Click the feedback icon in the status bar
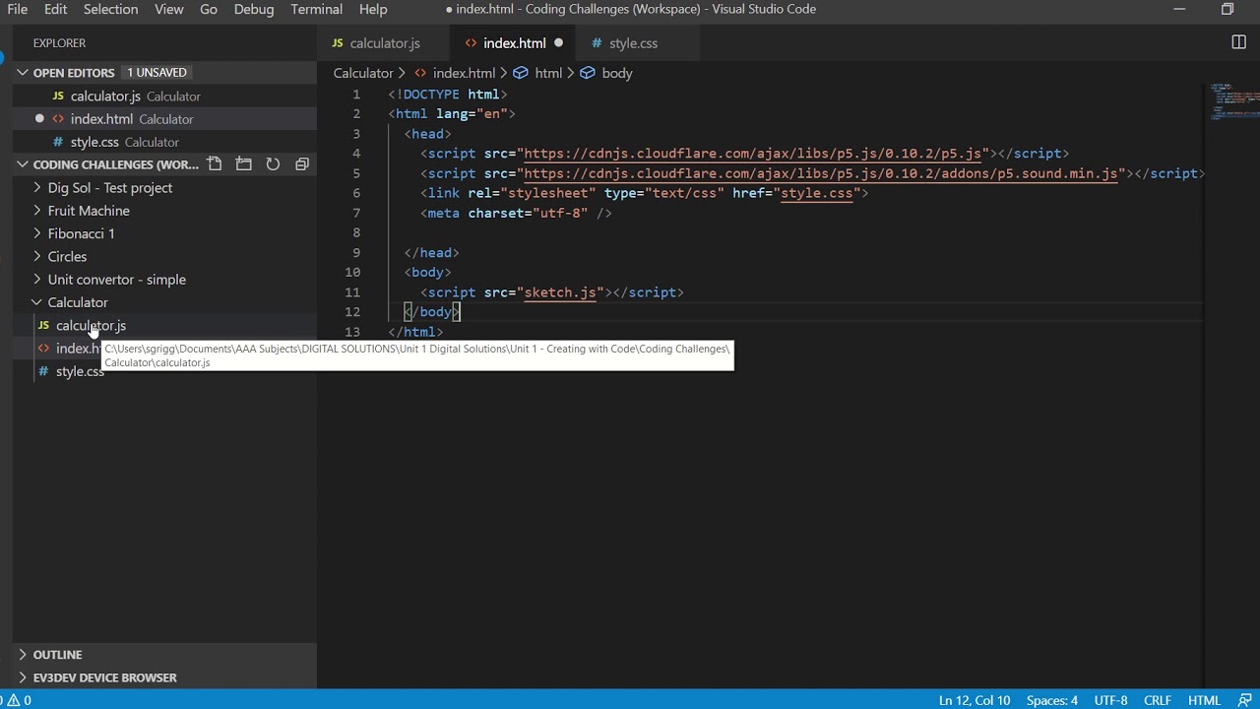The width and height of the screenshot is (1260, 709). [1245, 700]
